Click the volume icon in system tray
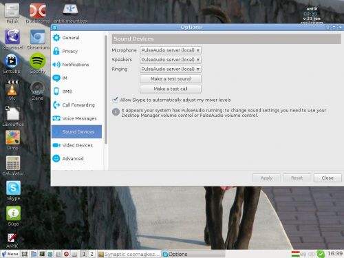The height and width of the screenshot is (258, 344). (303, 254)
